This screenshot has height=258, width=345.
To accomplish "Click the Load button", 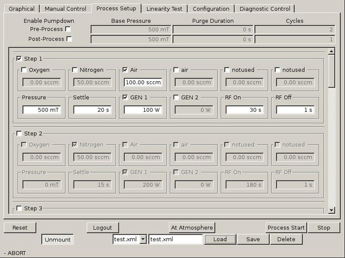I will coord(219,240).
